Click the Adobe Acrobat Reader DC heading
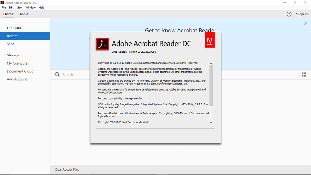Viewport: 311px width, 175px height. click(x=151, y=44)
